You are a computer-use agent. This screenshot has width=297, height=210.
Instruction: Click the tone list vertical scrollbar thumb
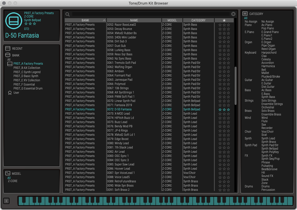click(236, 86)
